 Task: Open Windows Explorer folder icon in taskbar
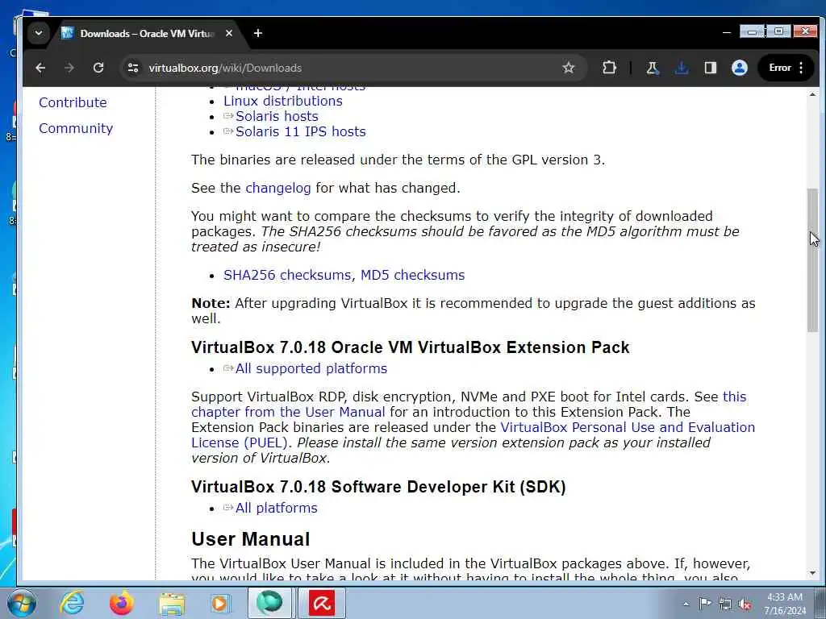pyautogui.click(x=172, y=603)
